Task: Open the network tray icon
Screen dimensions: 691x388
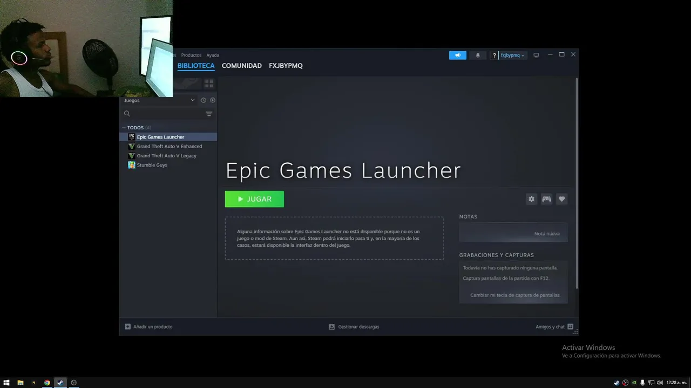Action: 651,383
